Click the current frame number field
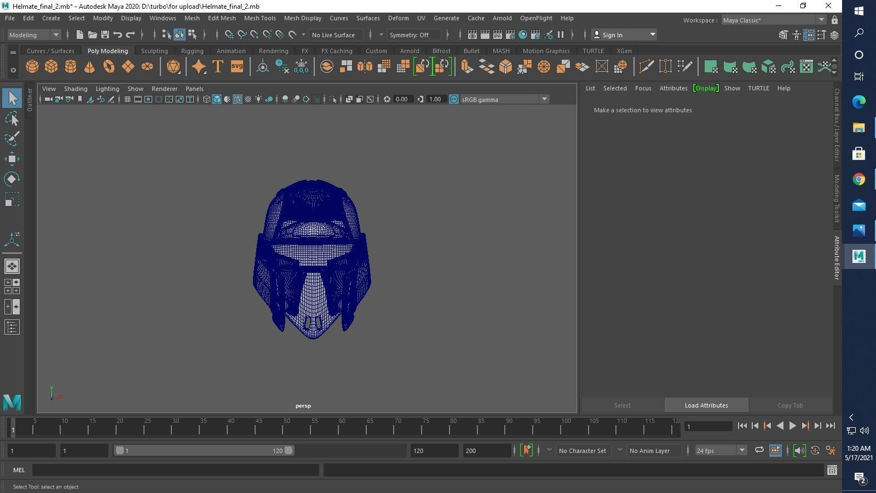 point(708,426)
